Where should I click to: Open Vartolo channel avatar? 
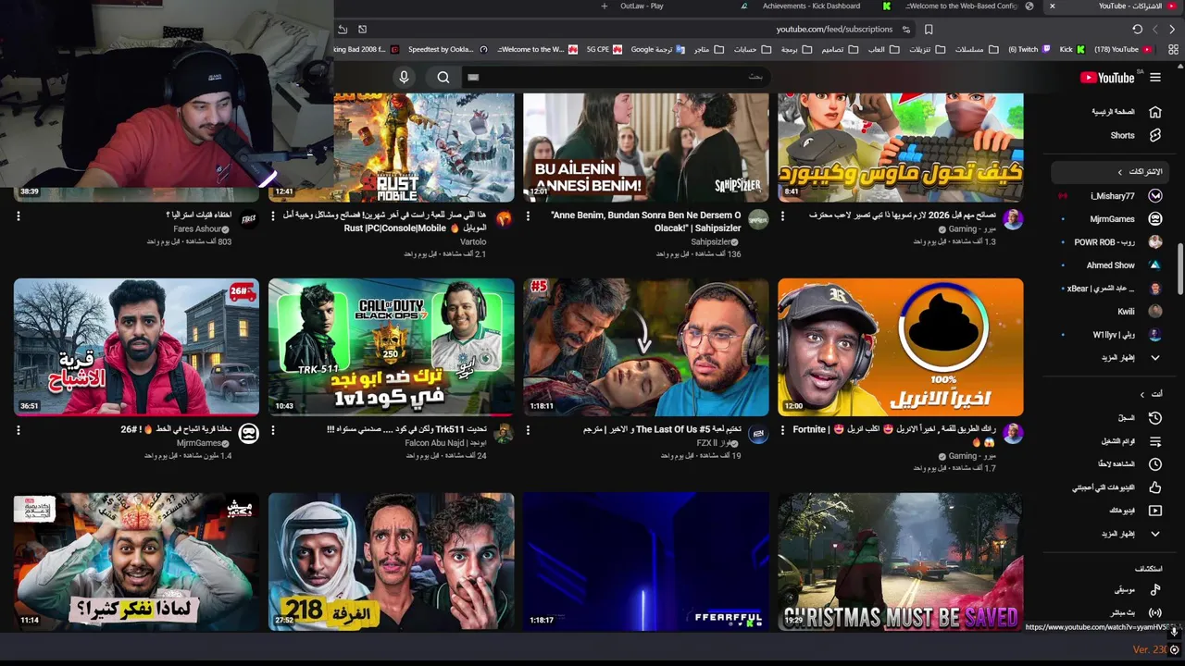(504, 219)
